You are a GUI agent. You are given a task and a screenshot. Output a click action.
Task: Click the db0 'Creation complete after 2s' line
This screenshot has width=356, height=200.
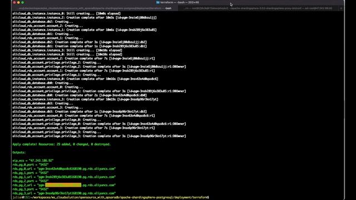click(80, 95)
